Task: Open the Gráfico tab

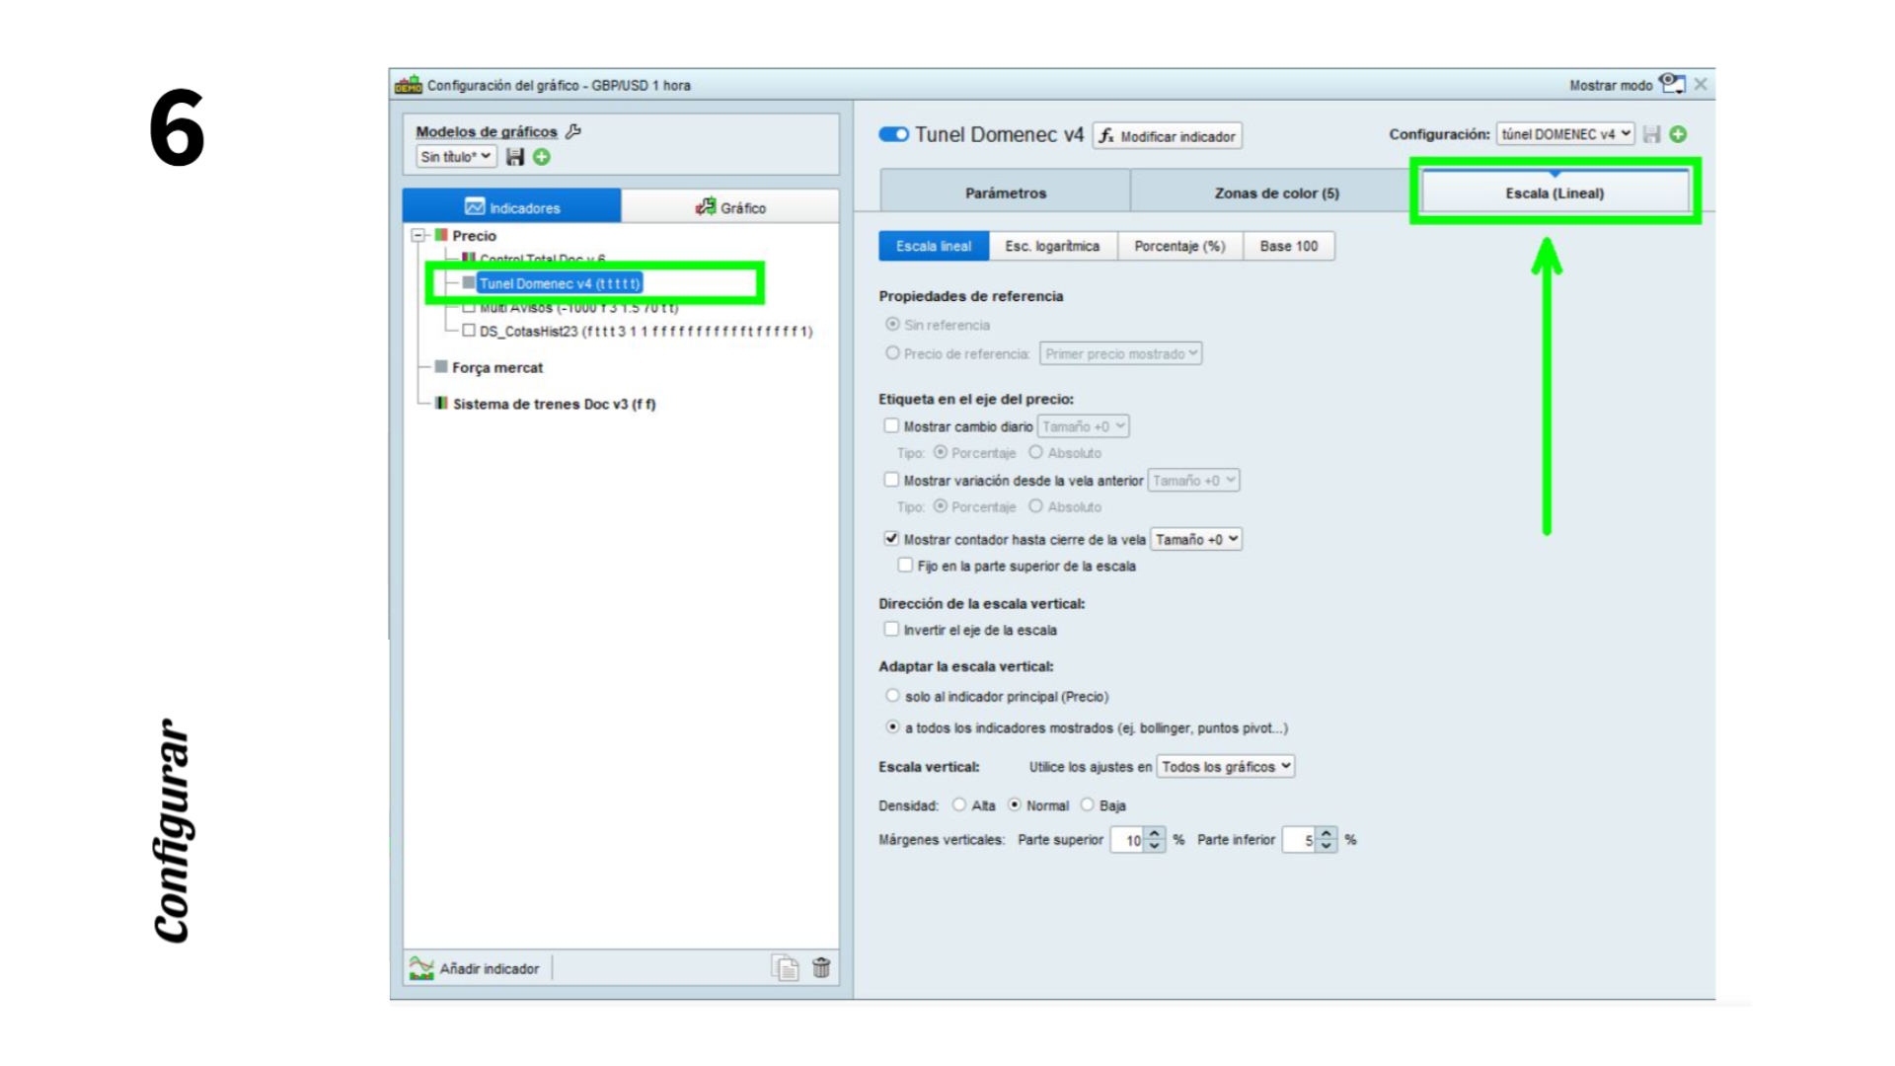Action: [730, 207]
